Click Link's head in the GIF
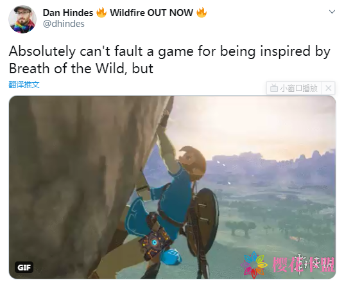Viewport: 344px width, 282px height. [x=193, y=163]
